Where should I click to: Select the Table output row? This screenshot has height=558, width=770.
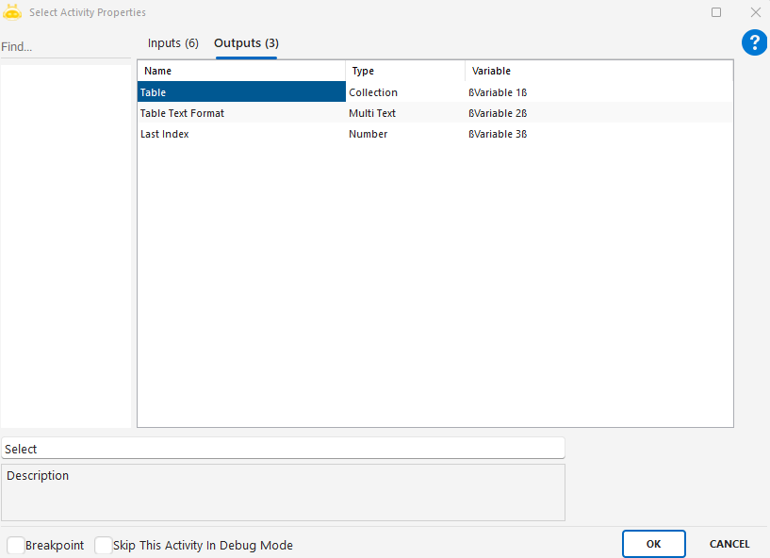[241, 92]
